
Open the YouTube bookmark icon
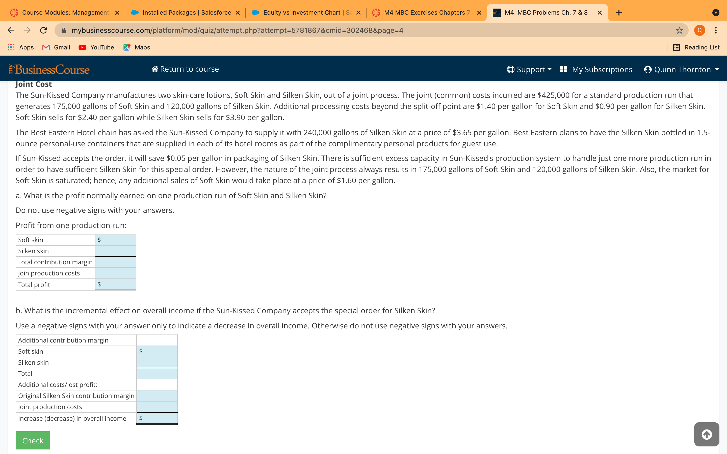click(x=82, y=47)
